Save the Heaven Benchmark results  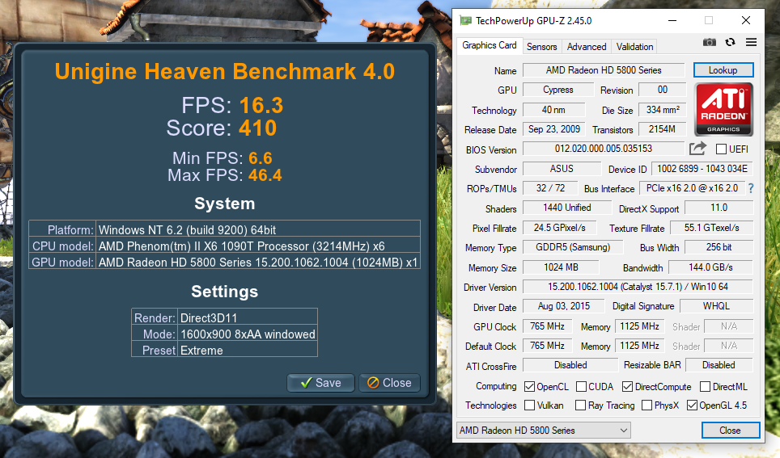click(x=320, y=383)
